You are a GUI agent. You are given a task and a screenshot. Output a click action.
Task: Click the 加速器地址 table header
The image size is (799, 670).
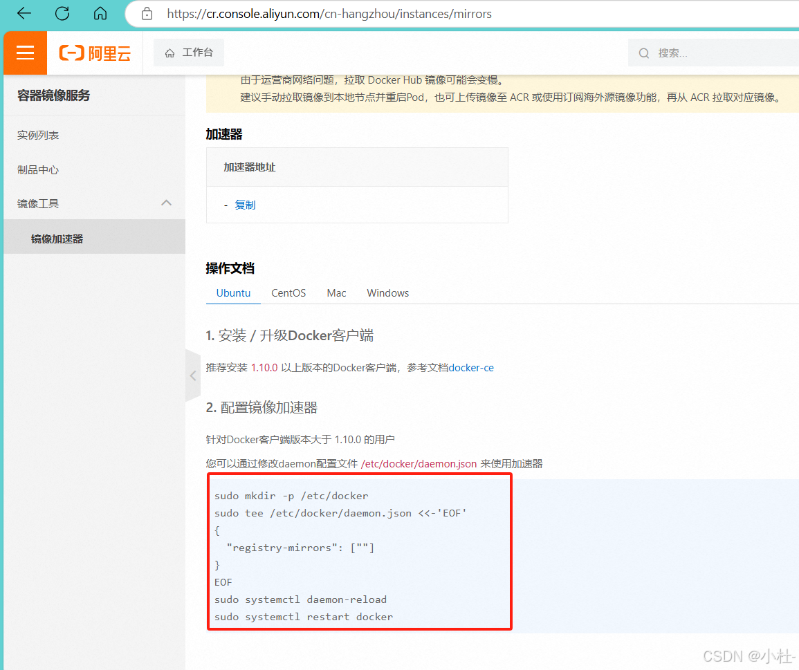pos(250,167)
